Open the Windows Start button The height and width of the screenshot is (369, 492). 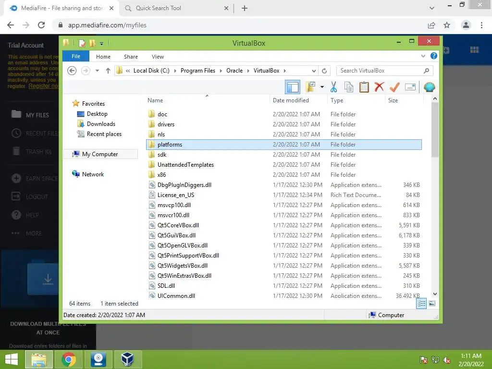(12, 359)
